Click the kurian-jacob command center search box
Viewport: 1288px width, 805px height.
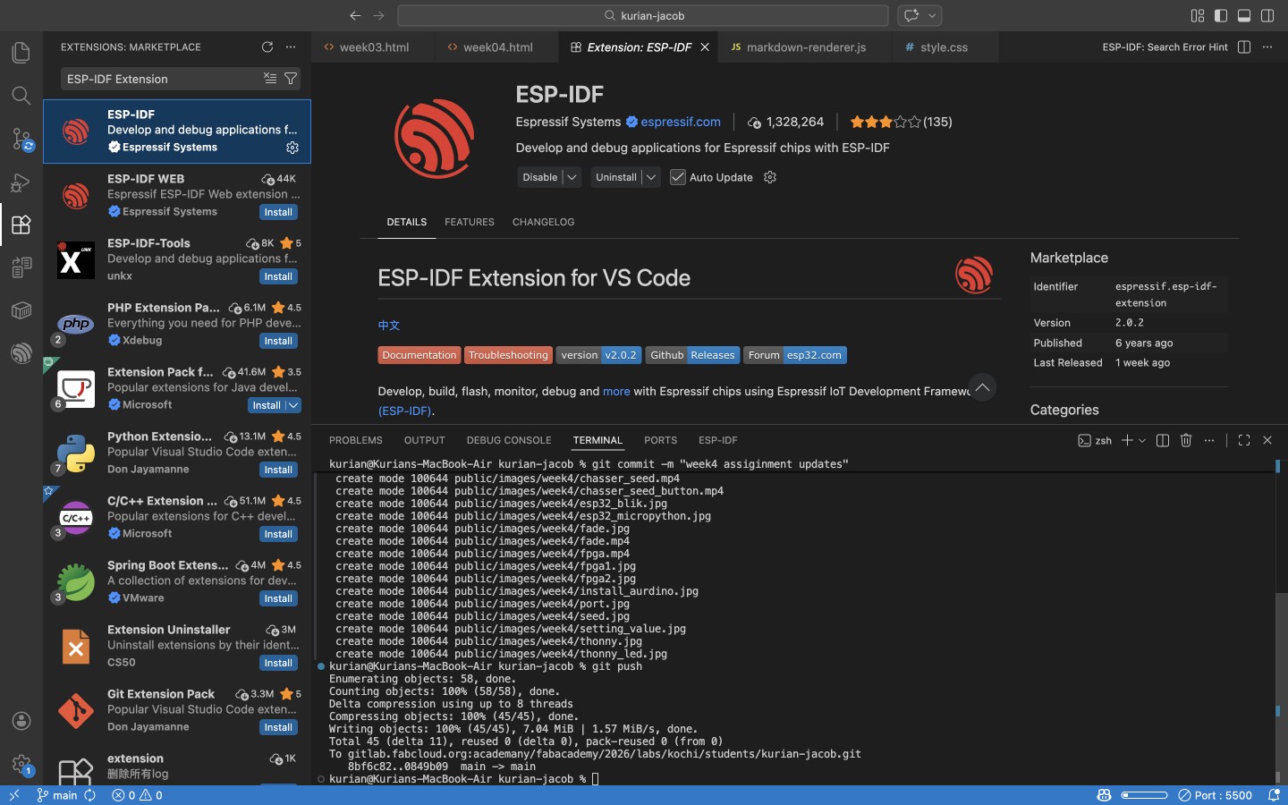[643, 15]
